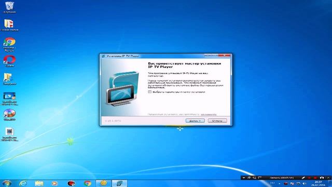Open Windows Media Player from the taskbar

coord(54,183)
